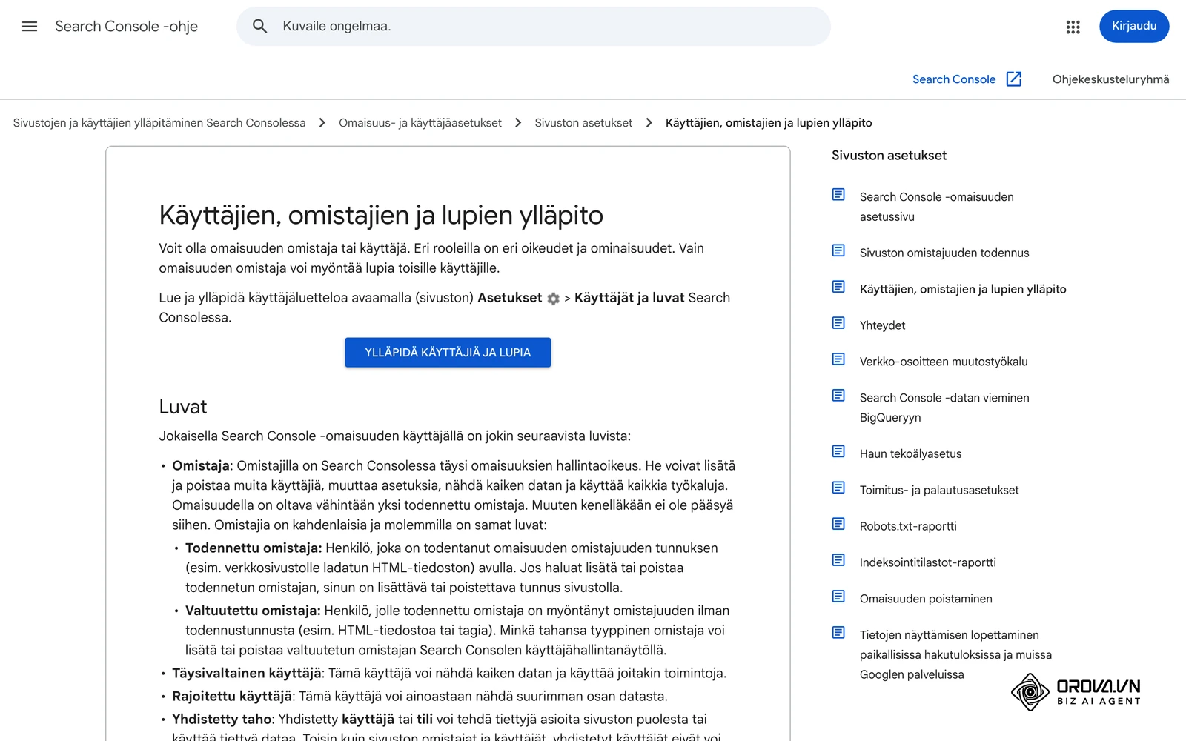Image resolution: width=1186 pixels, height=741 pixels.
Task: Click the document icon beside Indeksointitilastot-raportti
Action: (x=838, y=560)
